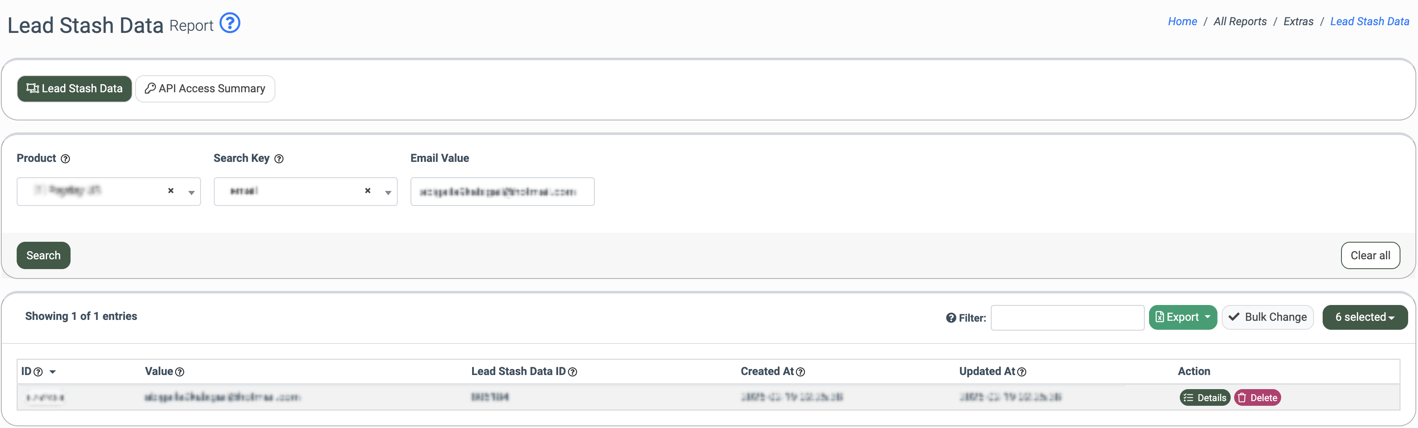The image size is (1418, 428).
Task: Select the Lead Stash Data tab
Action: [x=74, y=88]
